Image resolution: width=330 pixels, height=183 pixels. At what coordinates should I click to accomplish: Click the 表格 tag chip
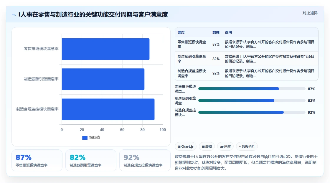[207, 146]
